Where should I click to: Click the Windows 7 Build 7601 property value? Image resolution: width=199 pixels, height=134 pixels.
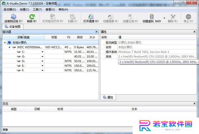click(x=144, y=52)
